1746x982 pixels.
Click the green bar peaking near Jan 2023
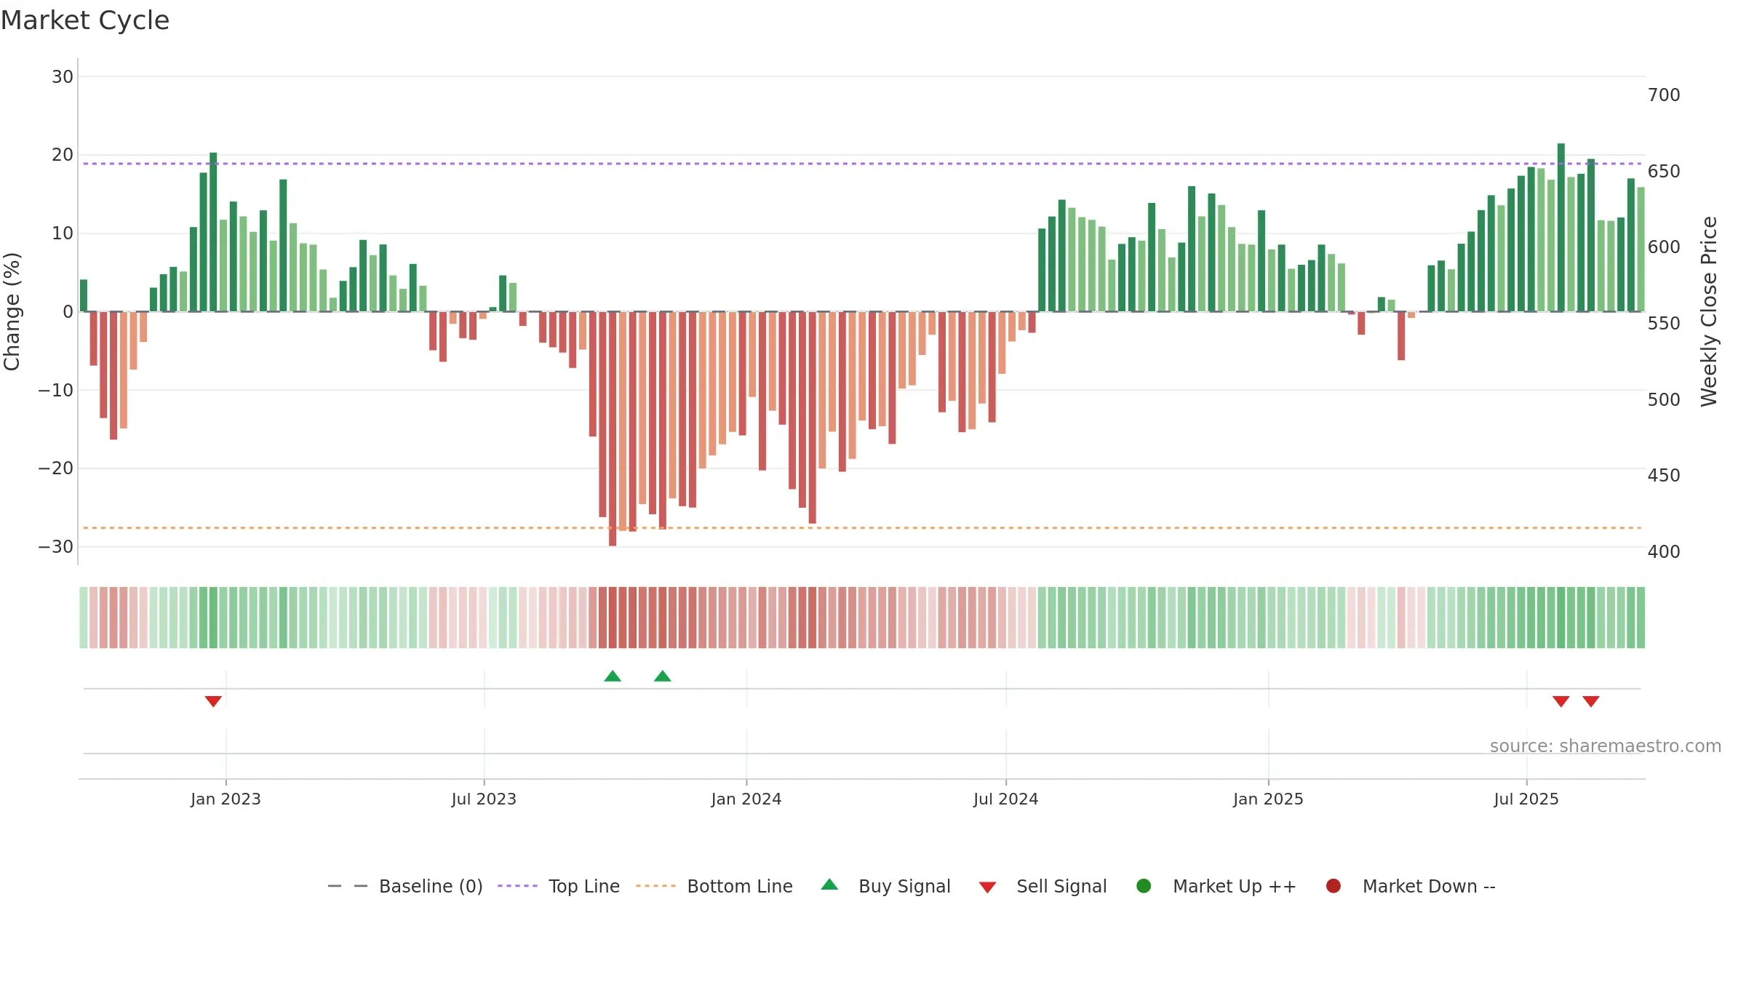point(213,232)
